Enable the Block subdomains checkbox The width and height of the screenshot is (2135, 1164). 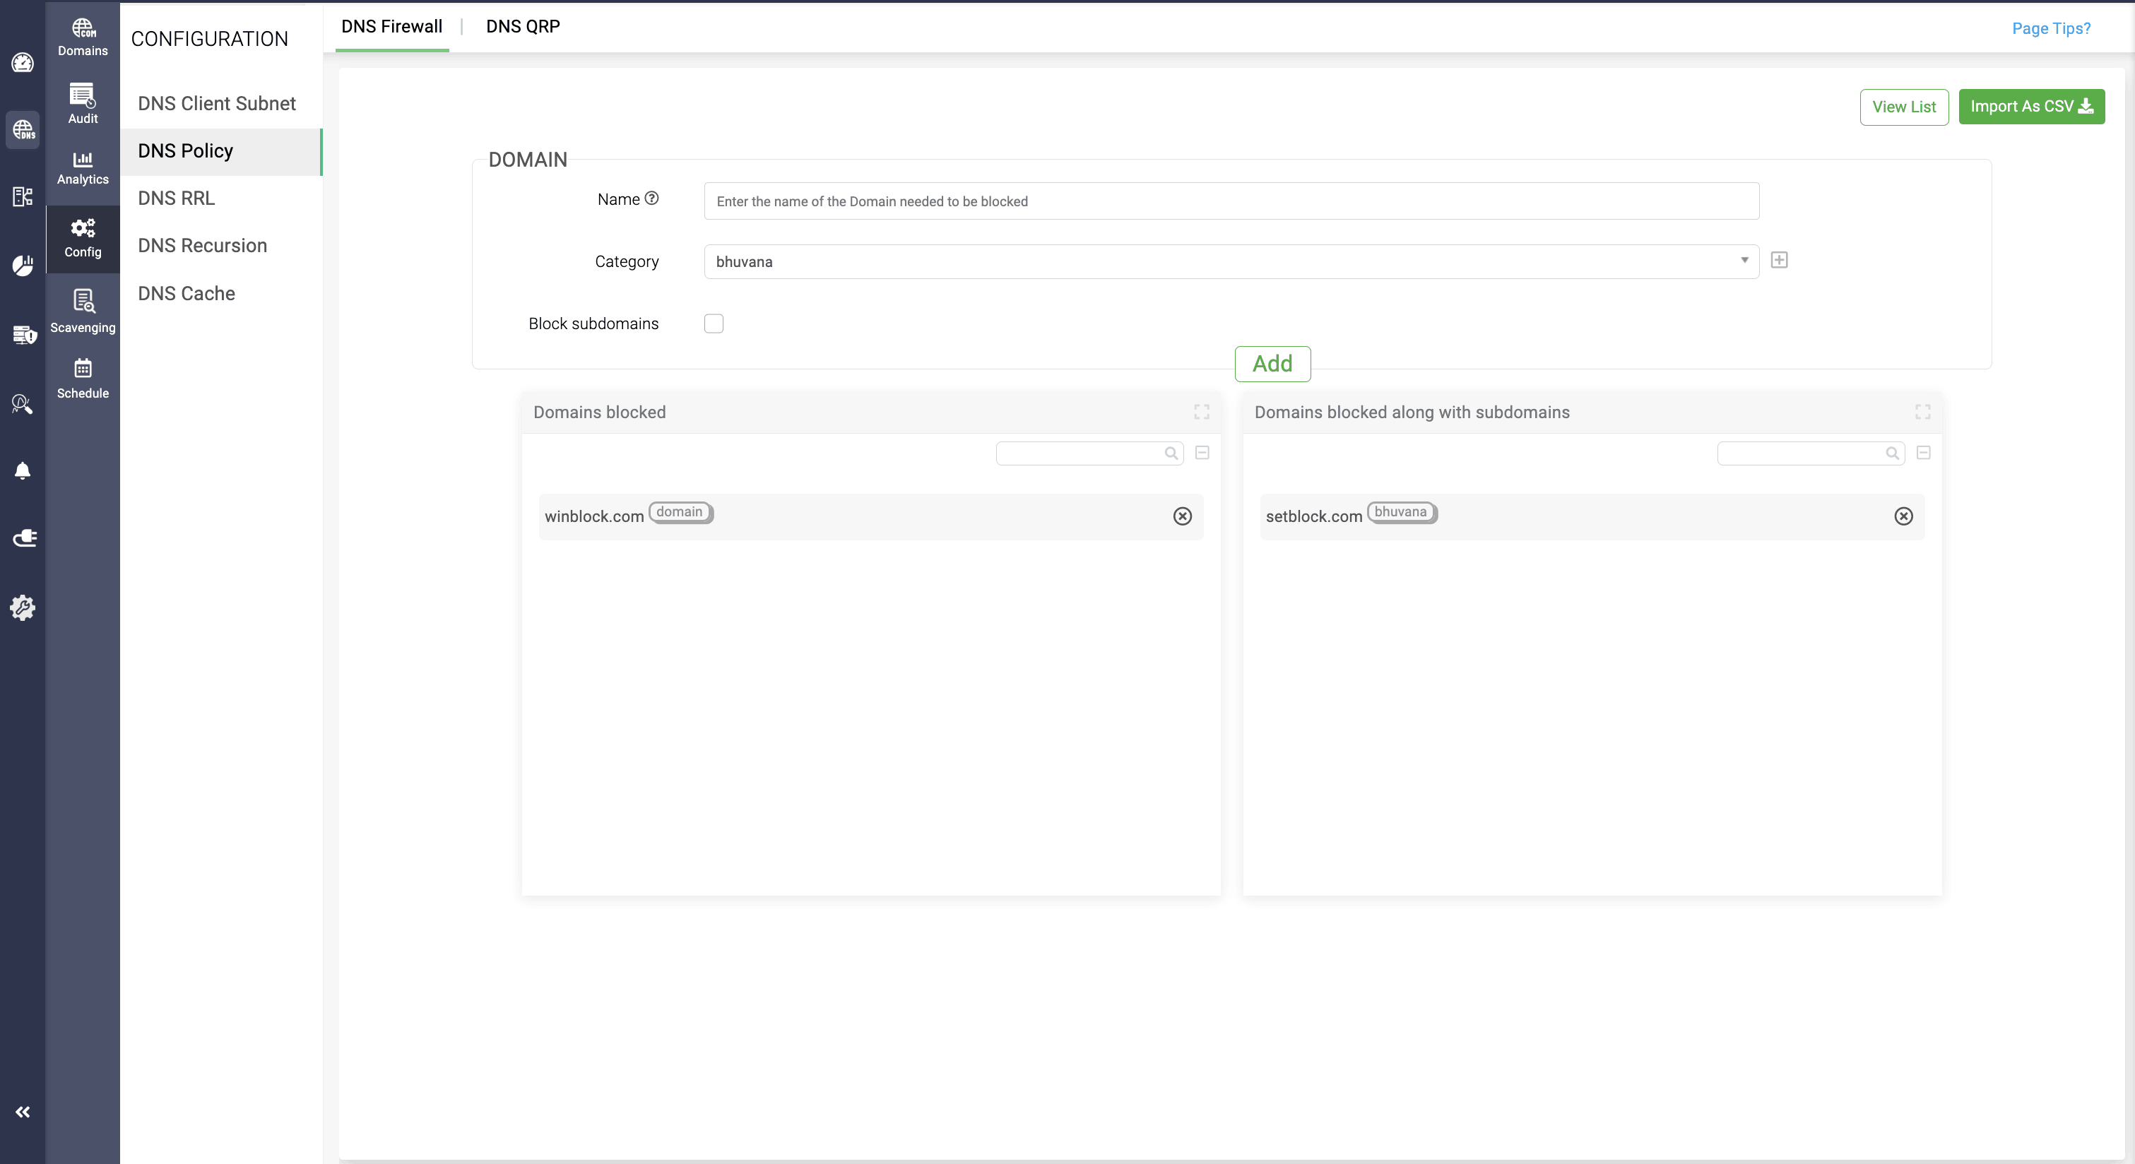click(x=714, y=324)
